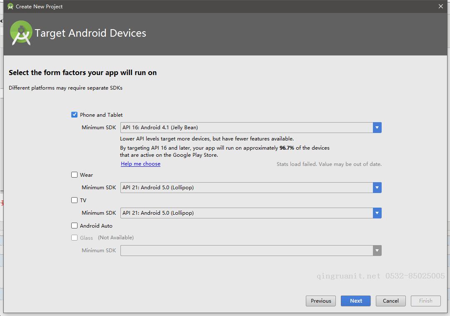Viewport: 450px width, 316px height.
Task: Select the API 16 Jelly Bean combo box
Action: 251,128
